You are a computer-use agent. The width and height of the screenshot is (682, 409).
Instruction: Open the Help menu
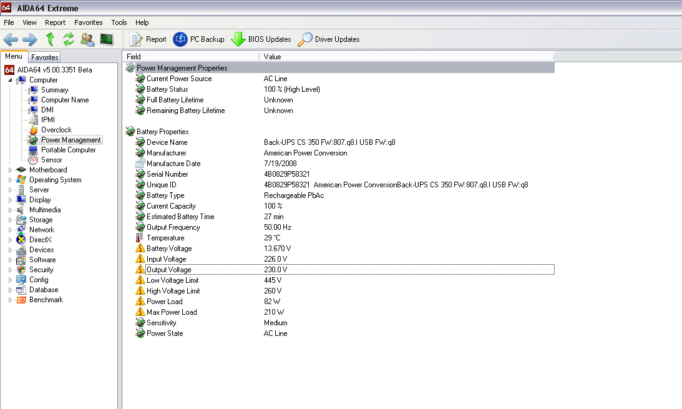142,22
